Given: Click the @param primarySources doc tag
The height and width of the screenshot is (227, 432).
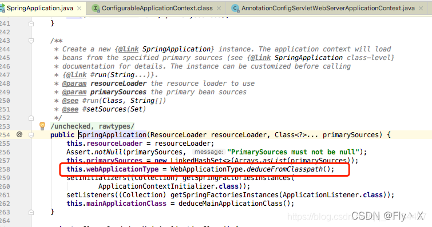Looking at the screenshot, I should (104, 92).
